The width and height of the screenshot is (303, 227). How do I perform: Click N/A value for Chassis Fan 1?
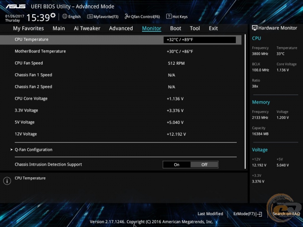click(x=171, y=75)
